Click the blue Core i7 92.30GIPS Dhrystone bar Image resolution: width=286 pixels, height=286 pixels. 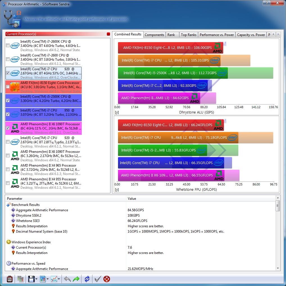(x=163, y=85)
